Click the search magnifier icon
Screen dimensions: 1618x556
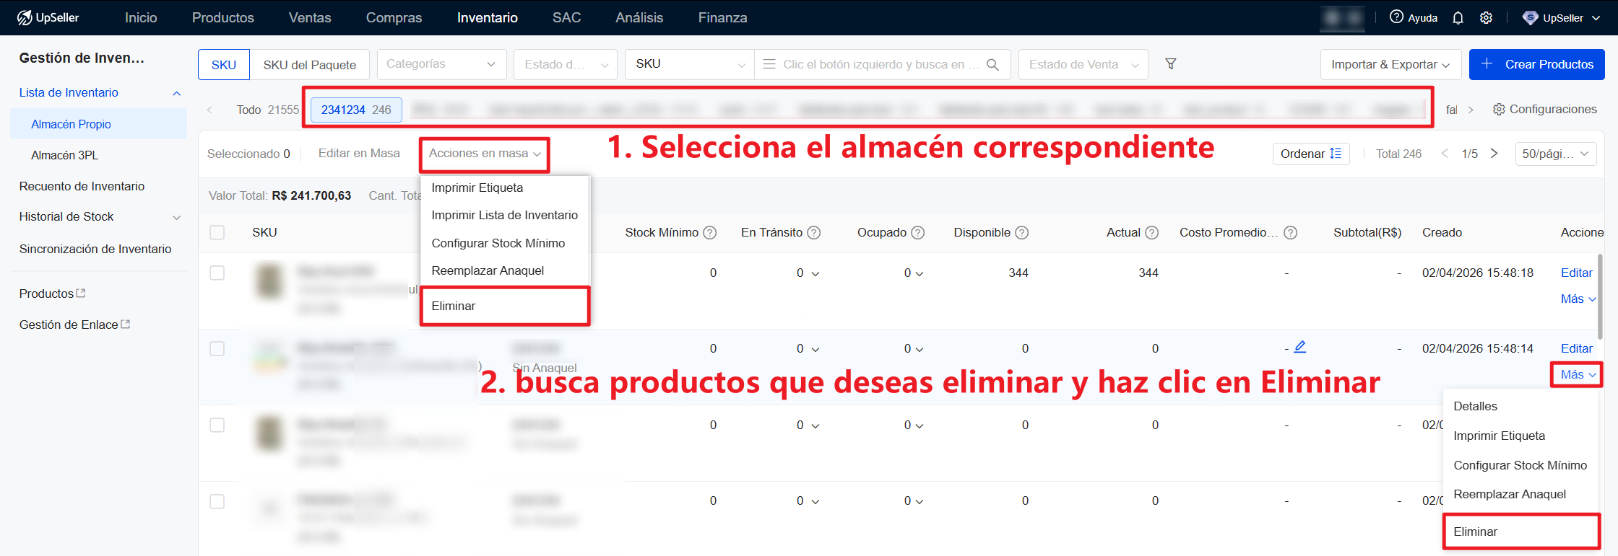coord(992,65)
